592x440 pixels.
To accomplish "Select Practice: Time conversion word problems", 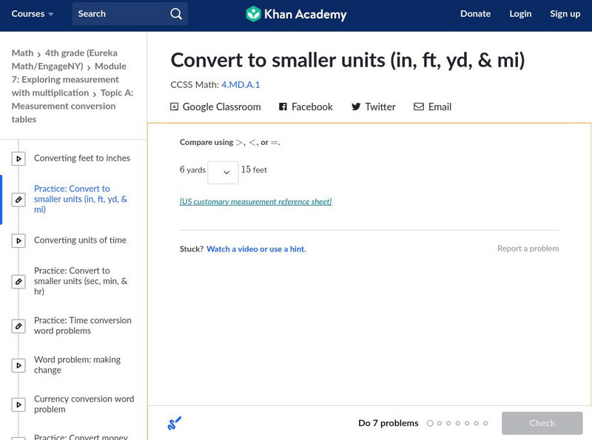I will pyautogui.click(x=82, y=325).
